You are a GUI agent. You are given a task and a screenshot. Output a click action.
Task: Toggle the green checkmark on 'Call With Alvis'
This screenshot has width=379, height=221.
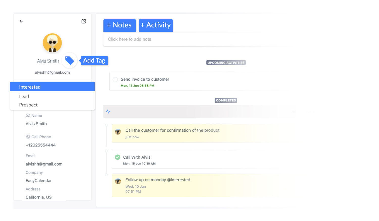click(117, 157)
